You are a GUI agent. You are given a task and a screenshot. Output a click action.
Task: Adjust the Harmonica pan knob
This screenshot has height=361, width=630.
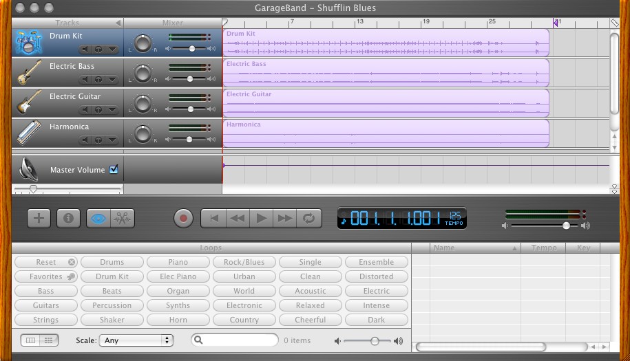tap(143, 133)
